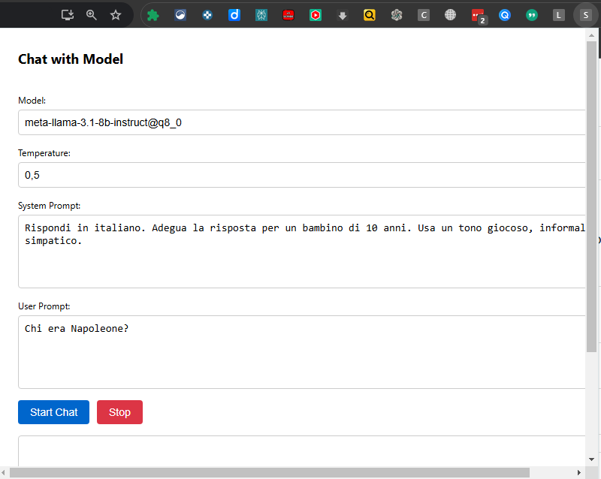
Task: Click the install app icon in address bar
Action: point(68,14)
